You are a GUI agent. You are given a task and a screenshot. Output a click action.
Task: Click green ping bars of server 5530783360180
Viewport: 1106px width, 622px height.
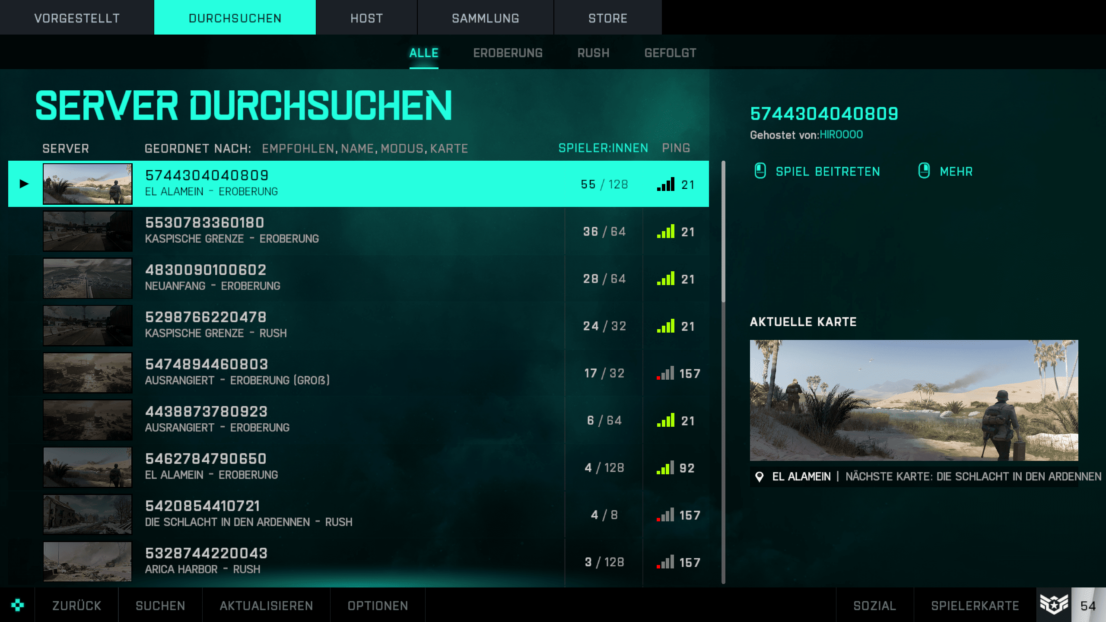665,232
